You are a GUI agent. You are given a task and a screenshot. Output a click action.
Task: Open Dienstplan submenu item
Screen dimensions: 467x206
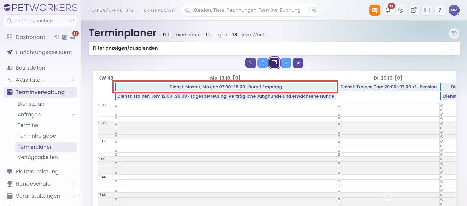pyautogui.click(x=46, y=104)
